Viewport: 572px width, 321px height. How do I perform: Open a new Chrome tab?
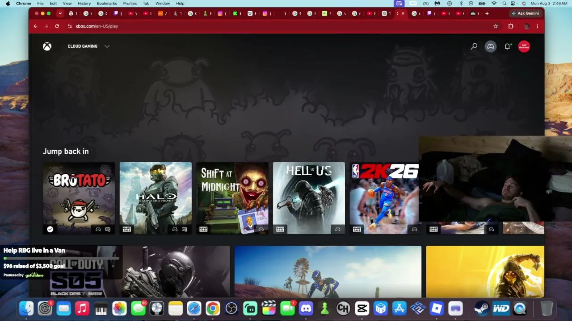[487, 13]
